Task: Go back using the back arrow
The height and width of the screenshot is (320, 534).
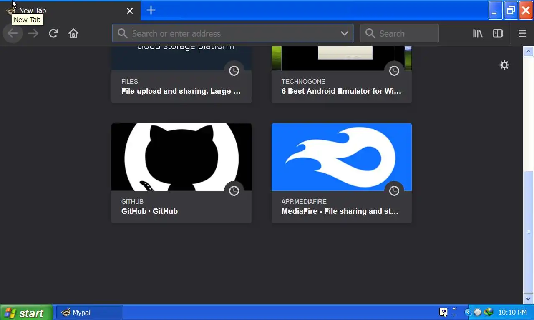Action: tap(13, 33)
